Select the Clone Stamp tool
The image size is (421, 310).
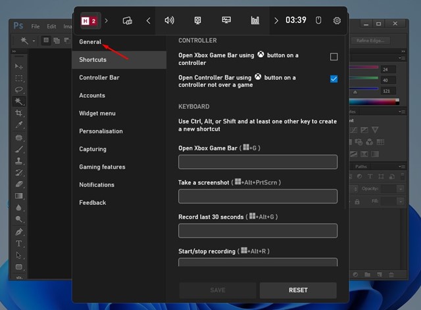[x=19, y=161]
